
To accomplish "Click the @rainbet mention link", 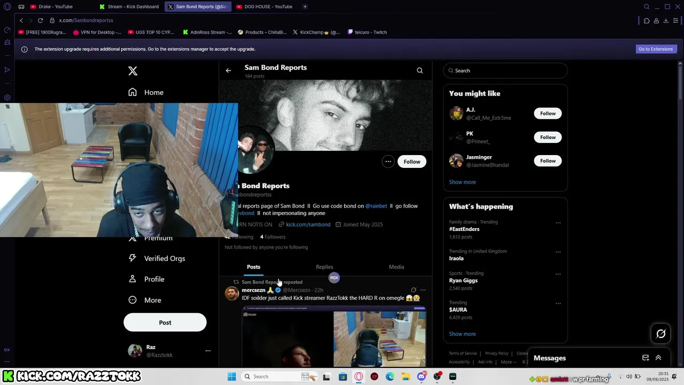I will [x=376, y=206].
